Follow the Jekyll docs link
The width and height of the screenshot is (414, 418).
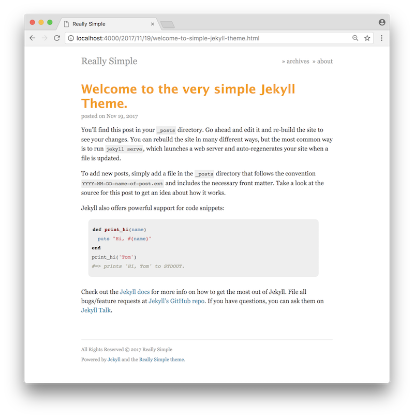pyautogui.click(x=135, y=292)
